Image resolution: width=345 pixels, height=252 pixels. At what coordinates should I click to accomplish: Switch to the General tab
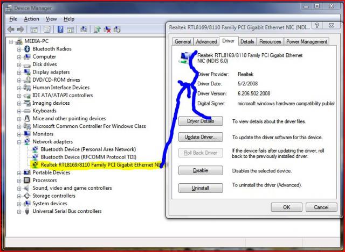click(x=183, y=41)
